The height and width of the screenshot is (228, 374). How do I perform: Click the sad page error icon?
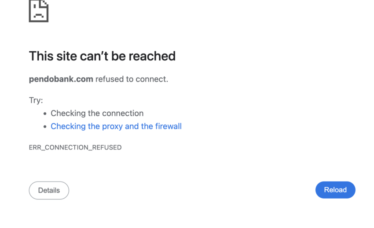point(38,11)
